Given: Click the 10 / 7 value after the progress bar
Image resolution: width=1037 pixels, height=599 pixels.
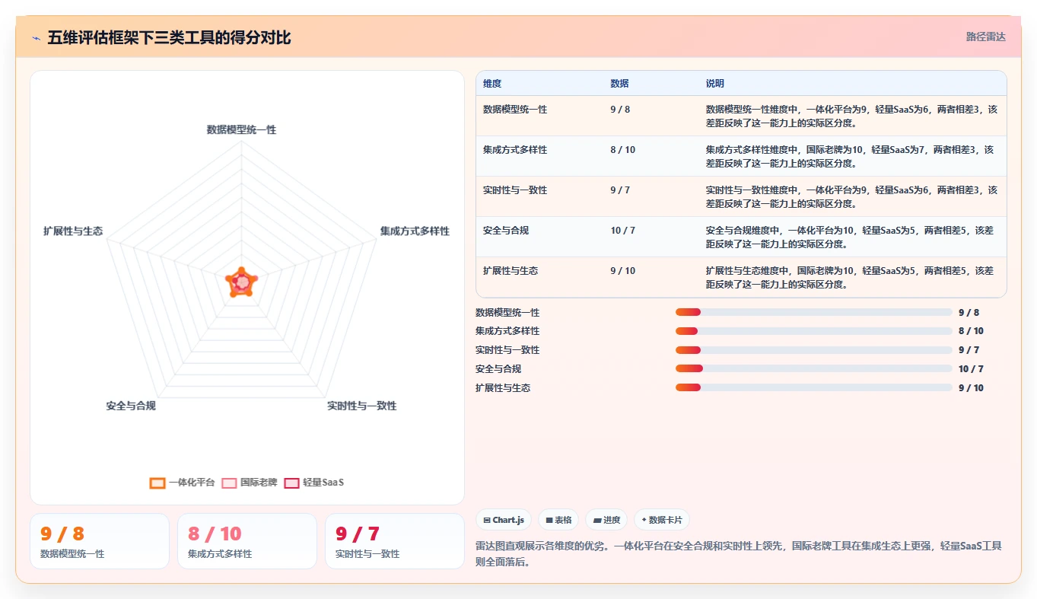Looking at the screenshot, I should coord(971,369).
